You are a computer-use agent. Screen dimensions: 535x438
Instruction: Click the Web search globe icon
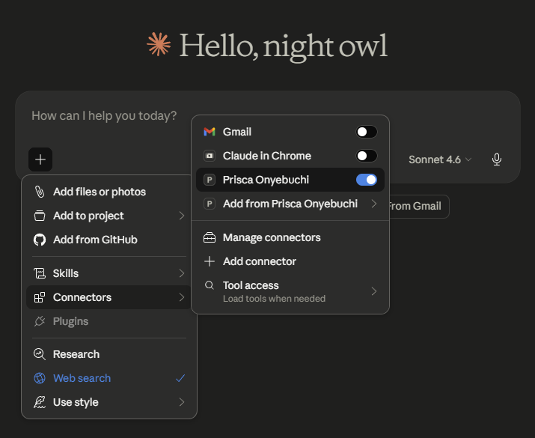click(x=40, y=378)
